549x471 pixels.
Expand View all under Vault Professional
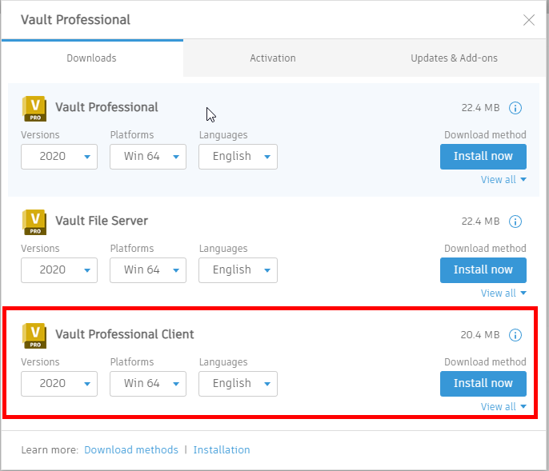(x=503, y=179)
